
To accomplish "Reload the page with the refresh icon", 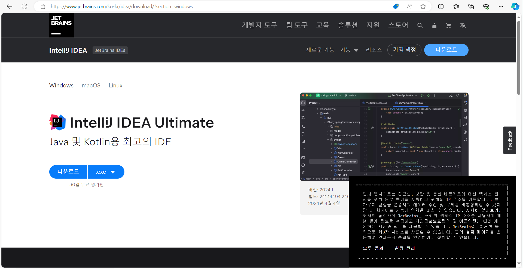I will (x=25, y=7).
